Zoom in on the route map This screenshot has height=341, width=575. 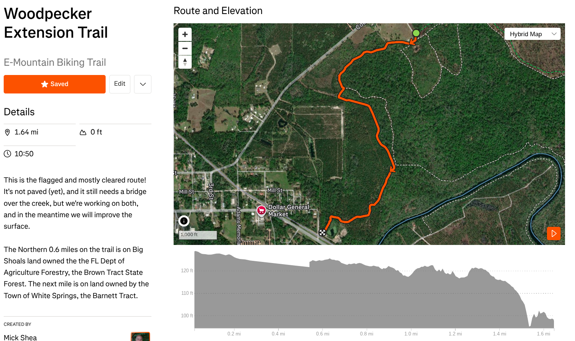point(185,34)
